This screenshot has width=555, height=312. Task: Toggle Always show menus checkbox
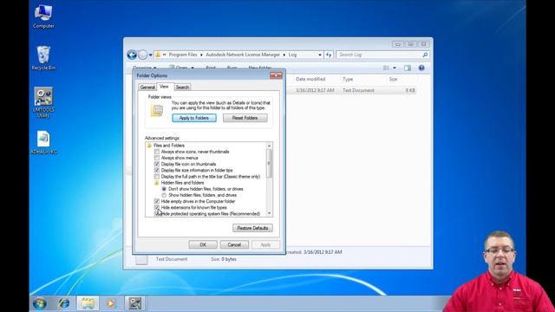157,158
